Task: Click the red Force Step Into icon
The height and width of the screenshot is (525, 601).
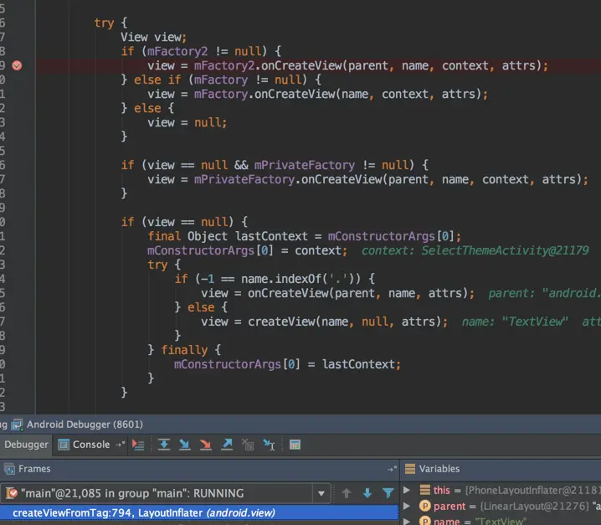Action: point(206,445)
